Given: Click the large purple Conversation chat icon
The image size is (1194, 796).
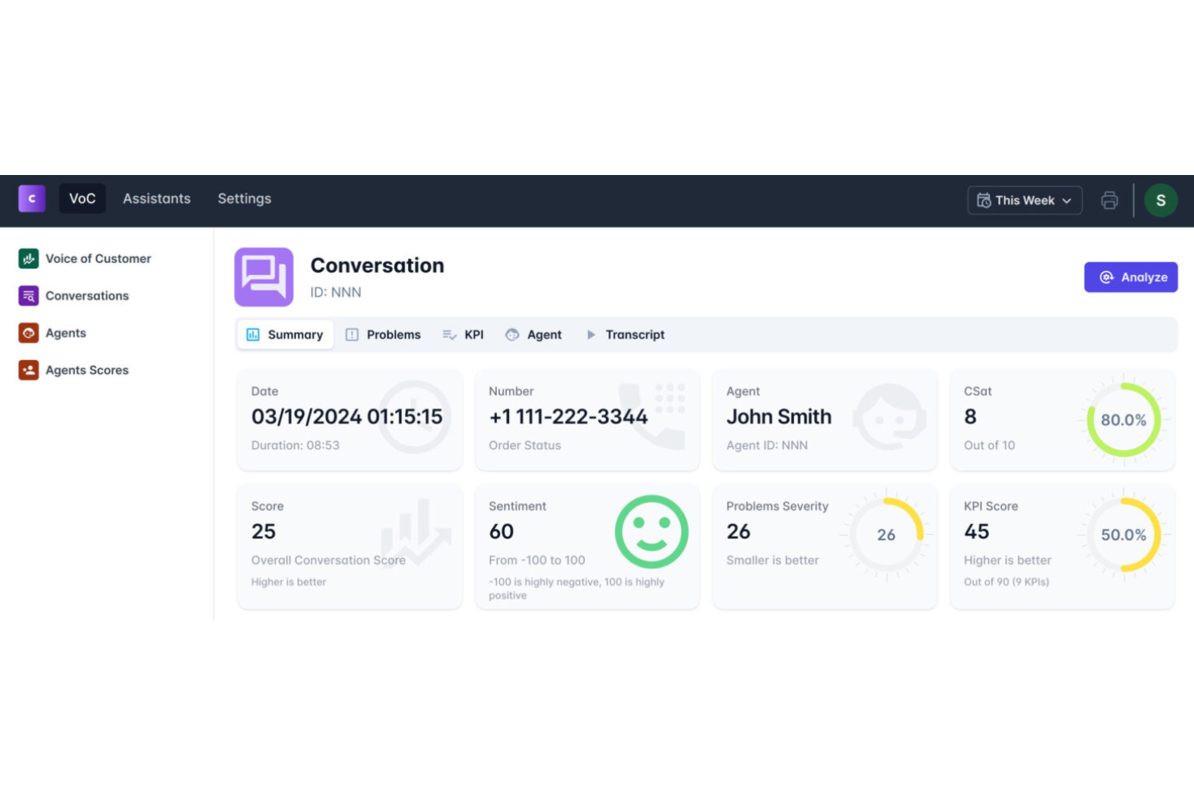Looking at the screenshot, I should pos(264,277).
